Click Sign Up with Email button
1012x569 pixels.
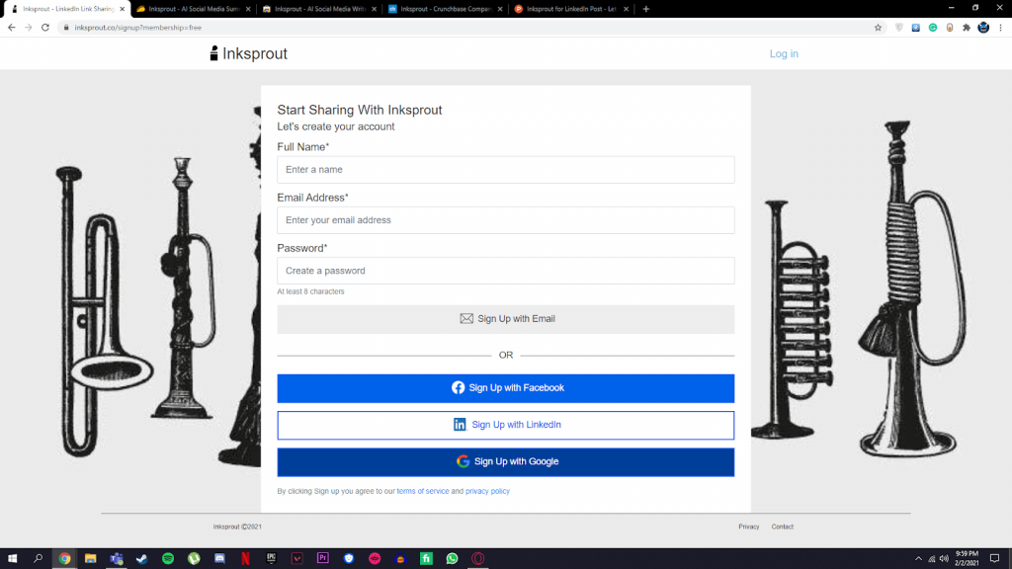(505, 319)
